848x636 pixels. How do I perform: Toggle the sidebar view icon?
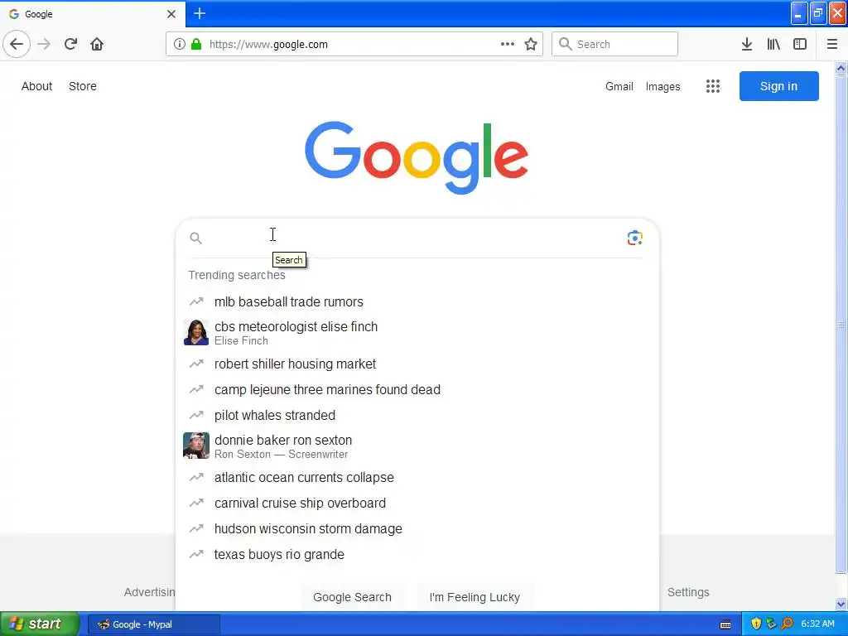click(x=800, y=44)
